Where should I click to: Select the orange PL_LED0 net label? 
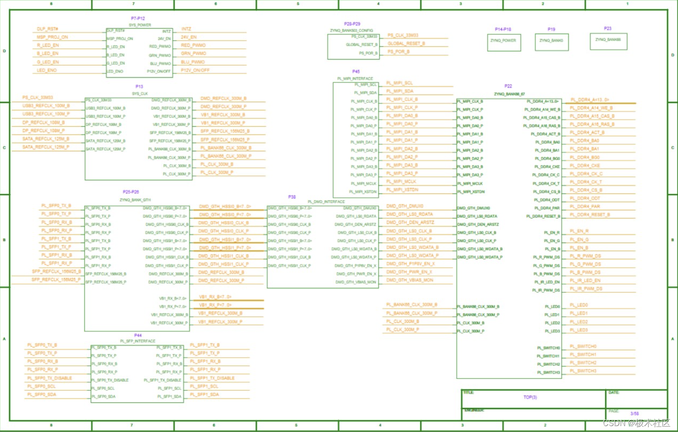pos(579,305)
